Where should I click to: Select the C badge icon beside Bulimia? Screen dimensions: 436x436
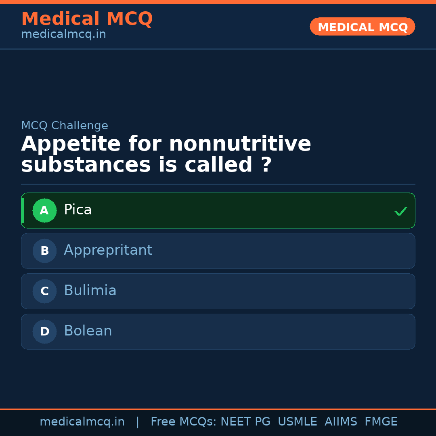click(44, 291)
